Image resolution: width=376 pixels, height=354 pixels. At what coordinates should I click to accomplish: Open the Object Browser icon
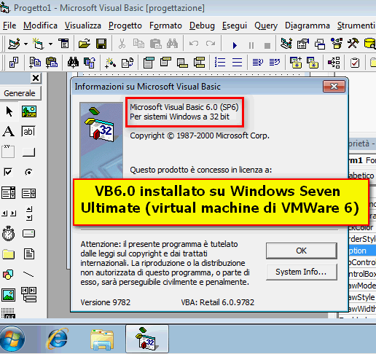pyautogui.click(x=337, y=44)
